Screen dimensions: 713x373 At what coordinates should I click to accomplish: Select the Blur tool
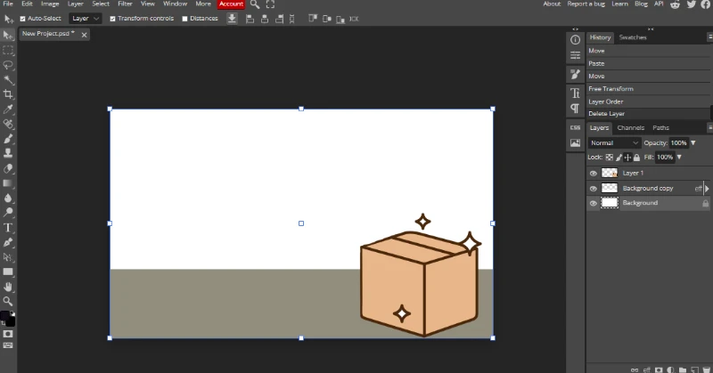click(x=8, y=199)
